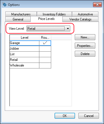The height and width of the screenshot is (124, 104).
Task: Tick the Round cell for Retail
Action: click(45, 60)
